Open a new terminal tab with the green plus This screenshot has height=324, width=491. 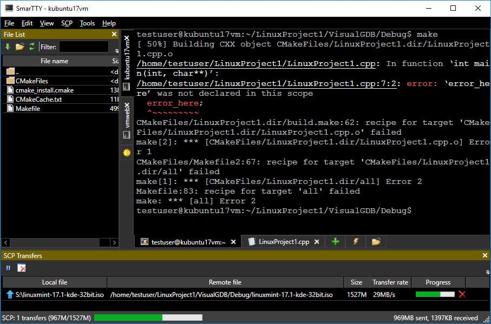(x=335, y=242)
